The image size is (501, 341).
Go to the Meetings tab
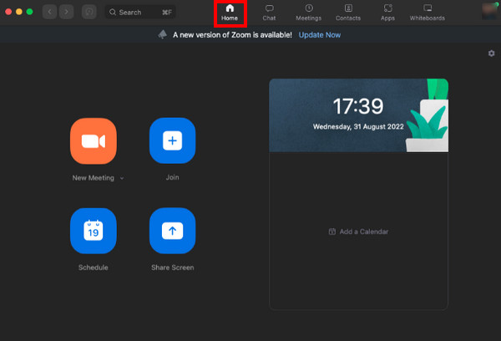click(x=309, y=13)
